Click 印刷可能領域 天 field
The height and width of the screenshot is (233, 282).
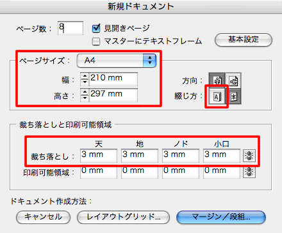tap(99, 172)
